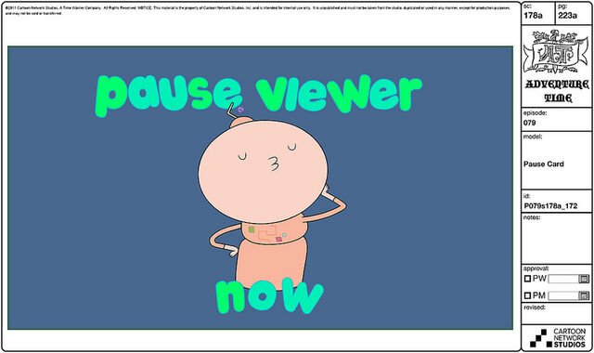Select the "now" text at bottom
The height and width of the screenshot is (353, 594).
[x=269, y=295]
